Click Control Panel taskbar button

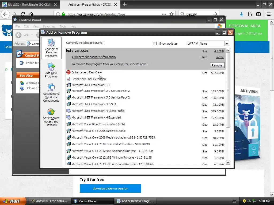coord(93,201)
